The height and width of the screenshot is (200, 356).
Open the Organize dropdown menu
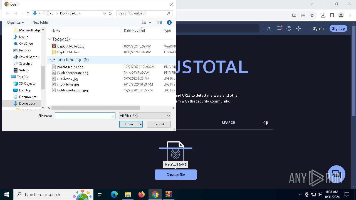pos(16,22)
